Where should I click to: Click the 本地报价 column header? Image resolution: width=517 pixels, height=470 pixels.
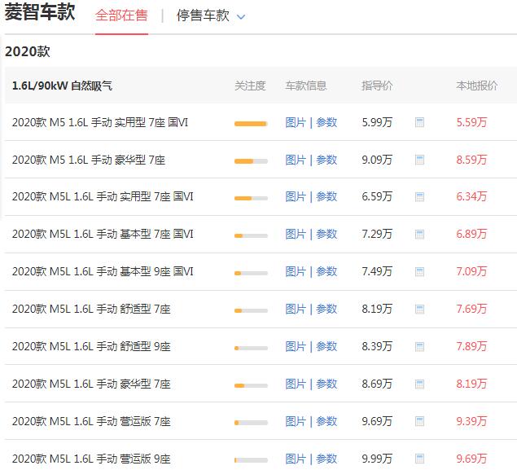pos(477,86)
